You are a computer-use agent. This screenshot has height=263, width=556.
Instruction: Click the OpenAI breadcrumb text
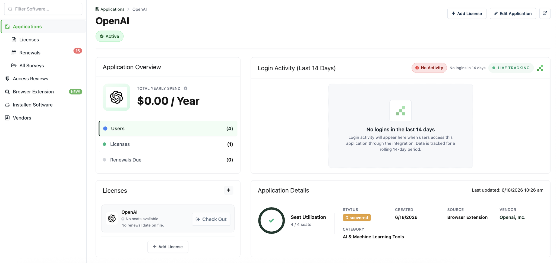(140, 9)
